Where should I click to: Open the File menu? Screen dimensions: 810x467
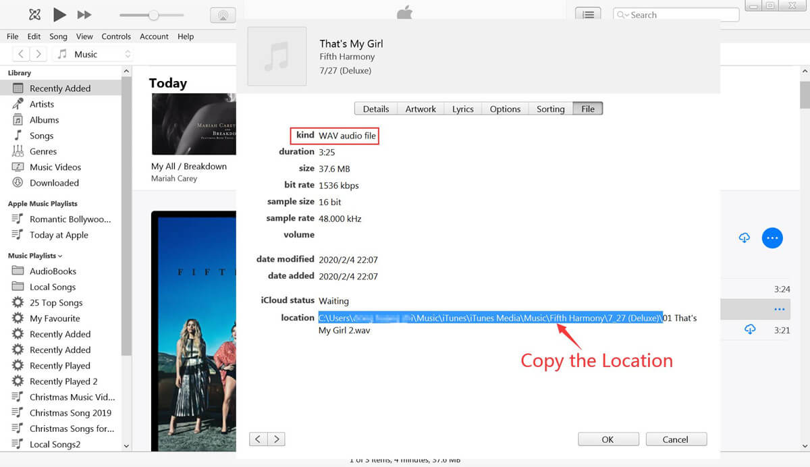tap(13, 36)
